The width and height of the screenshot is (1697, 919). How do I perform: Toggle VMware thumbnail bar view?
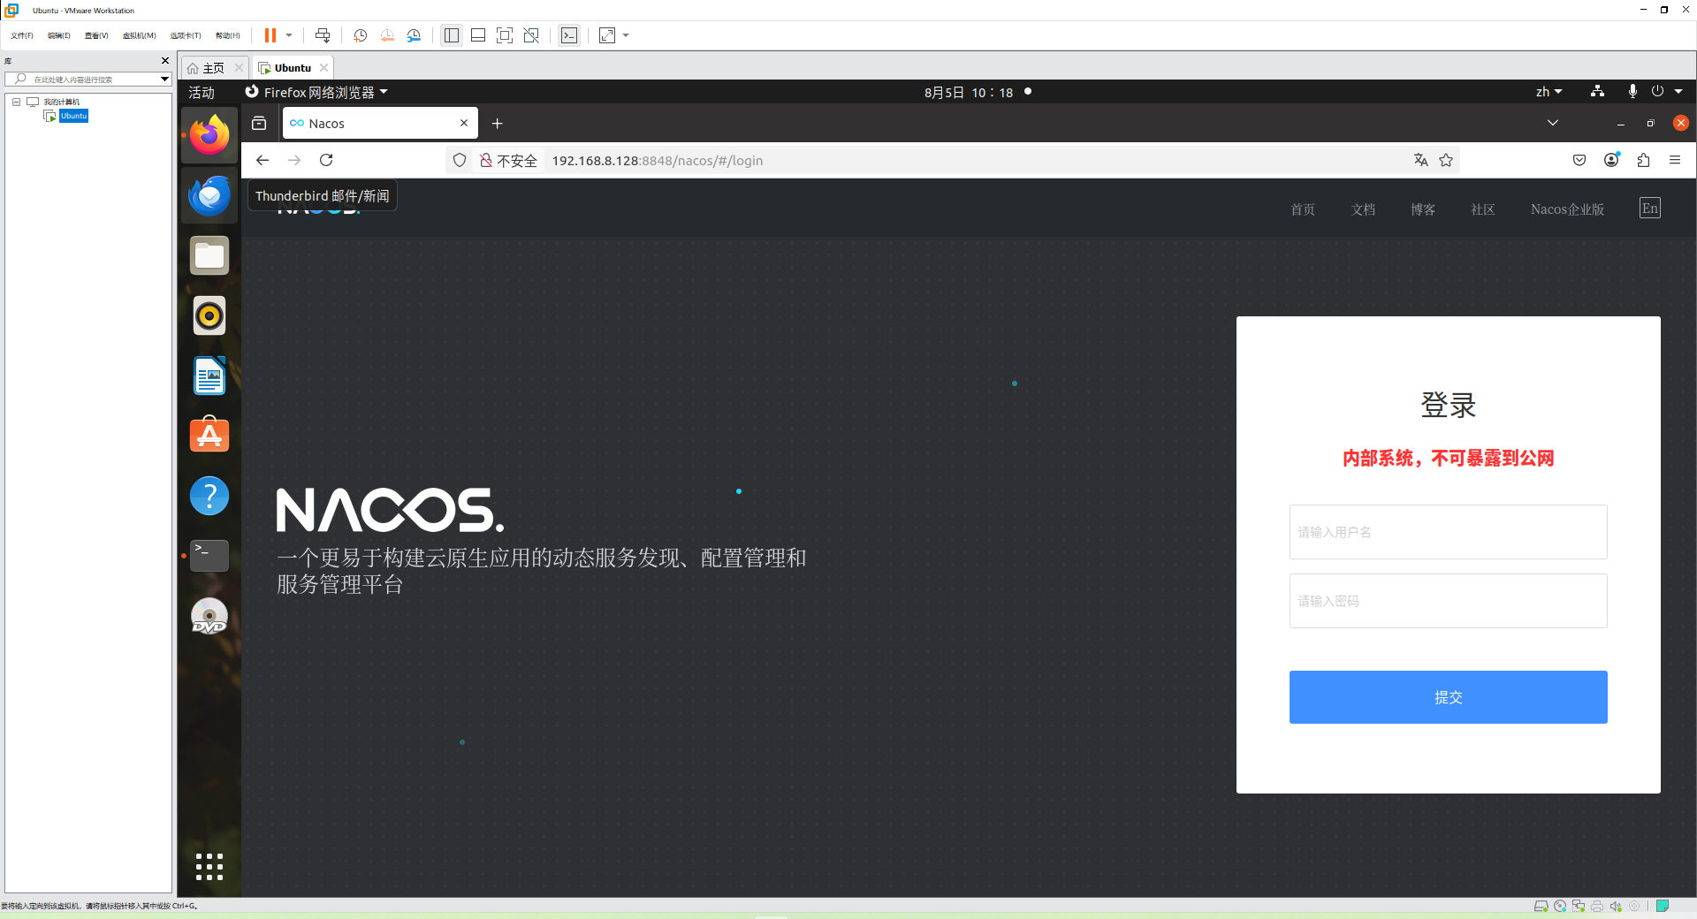[478, 35]
